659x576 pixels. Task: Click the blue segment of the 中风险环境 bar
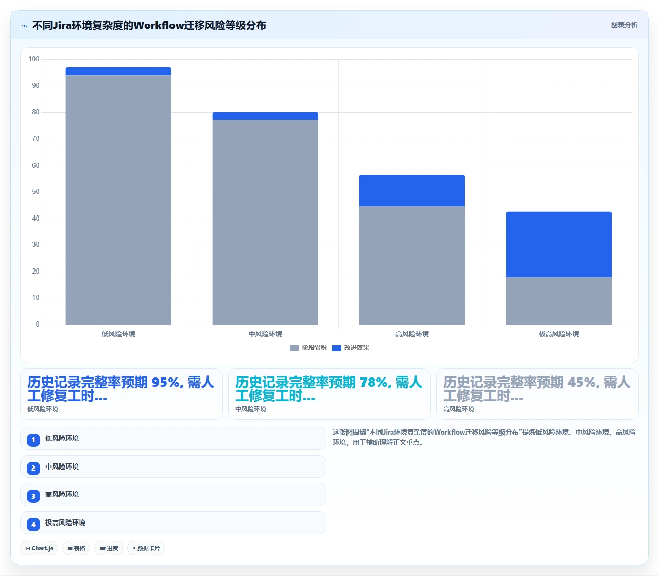265,116
